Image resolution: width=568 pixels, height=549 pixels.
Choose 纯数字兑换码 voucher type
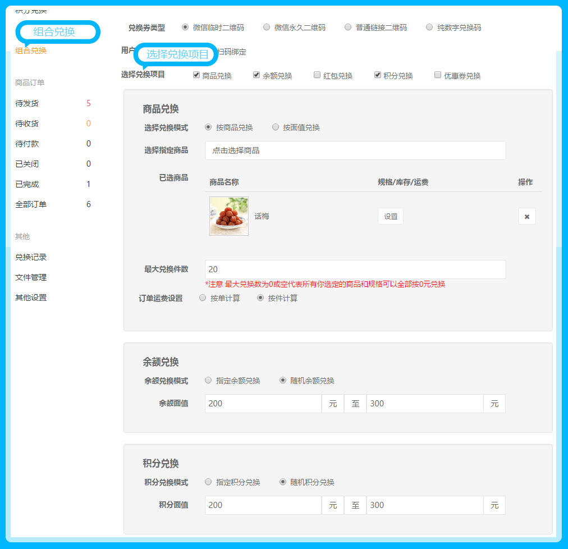point(429,27)
